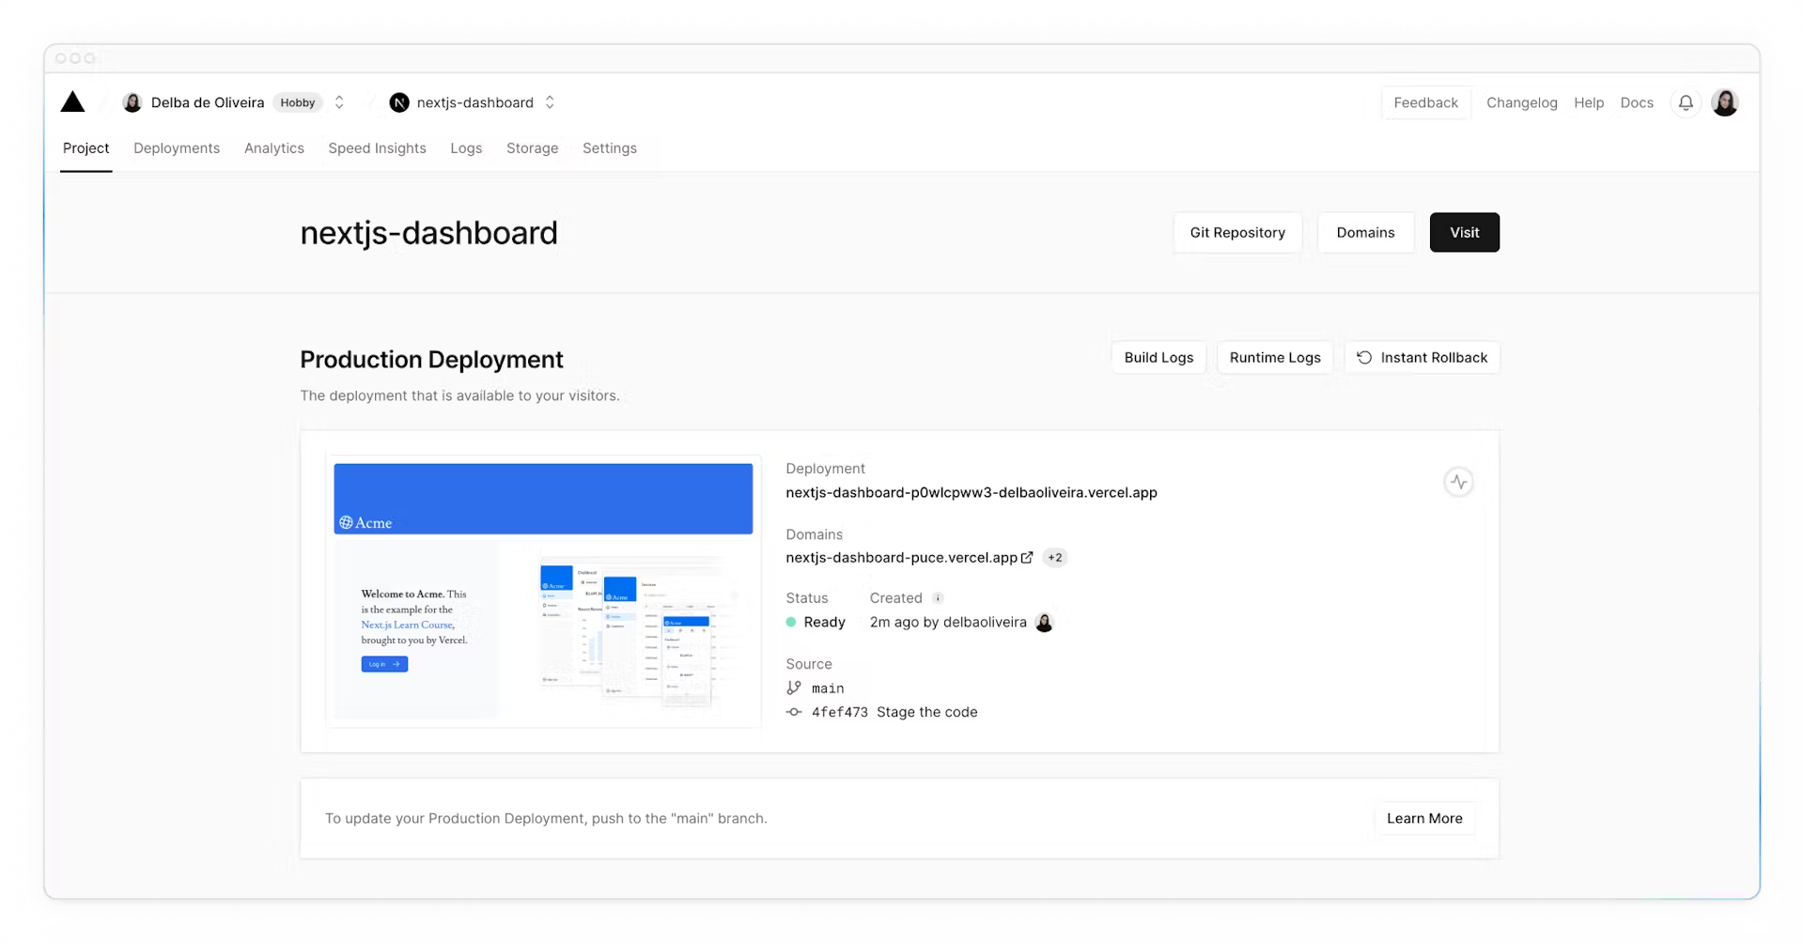The height and width of the screenshot is (943, 1804).
Task: Click the delbaoliveira avatar beside creation time
Action: (x=1044, y=622)
